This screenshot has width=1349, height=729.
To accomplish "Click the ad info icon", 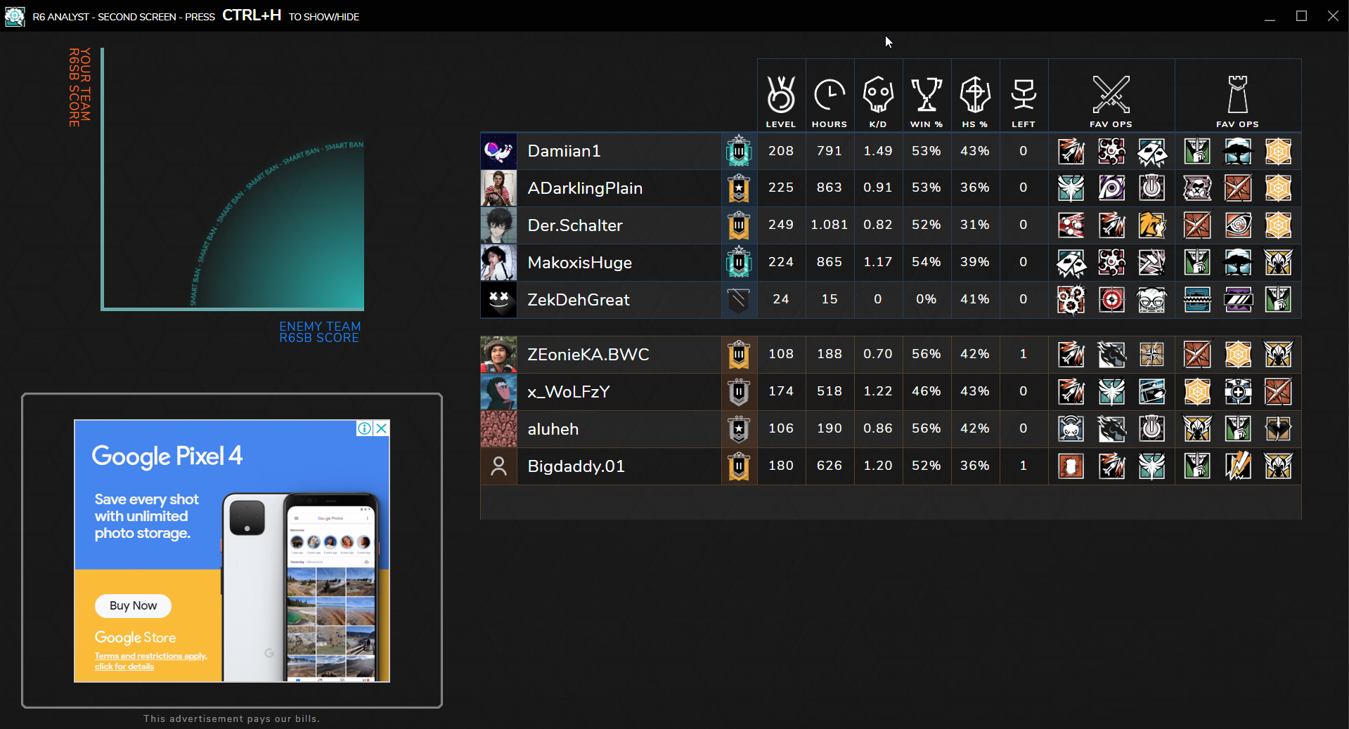I will click(364, 428).
